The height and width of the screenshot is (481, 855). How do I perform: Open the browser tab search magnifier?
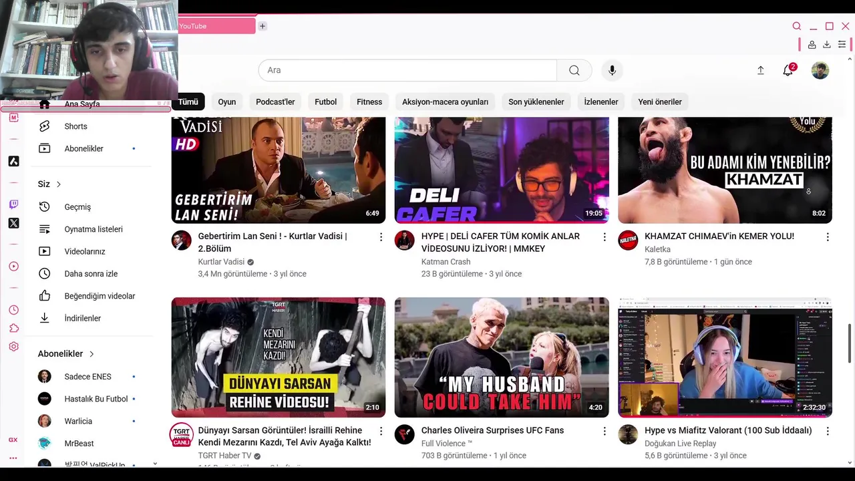click(797, 26)
